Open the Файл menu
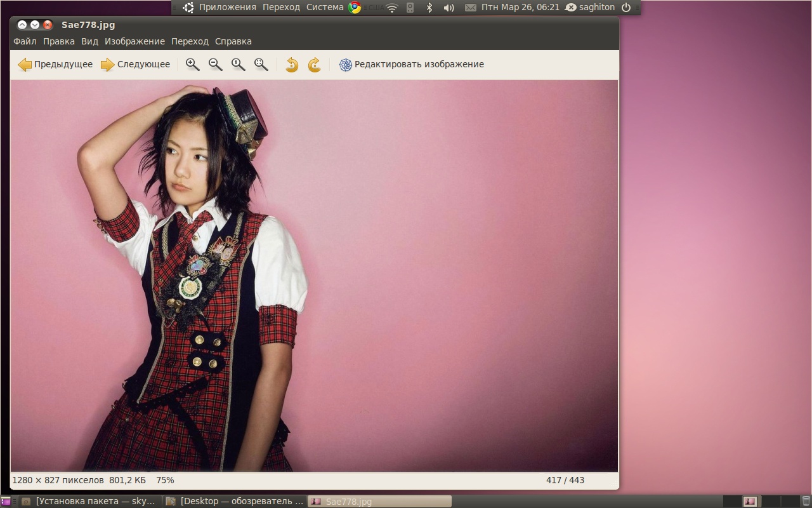The width and height of the screenshot is (812, 508). [25, 41]
